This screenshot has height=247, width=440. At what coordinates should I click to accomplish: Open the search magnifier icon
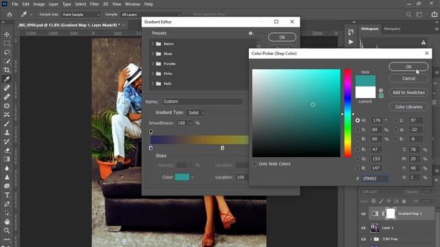tap(408, 14)
